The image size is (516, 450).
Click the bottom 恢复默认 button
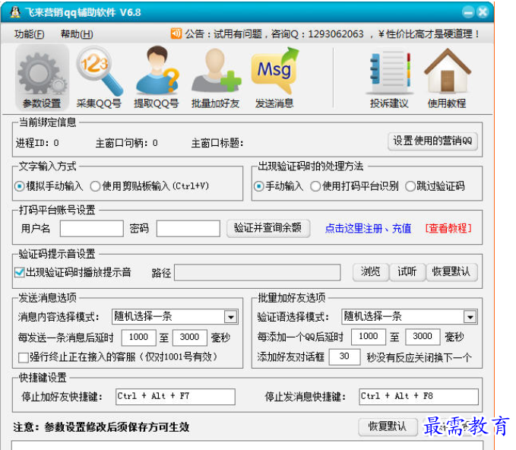pos(388,427)
